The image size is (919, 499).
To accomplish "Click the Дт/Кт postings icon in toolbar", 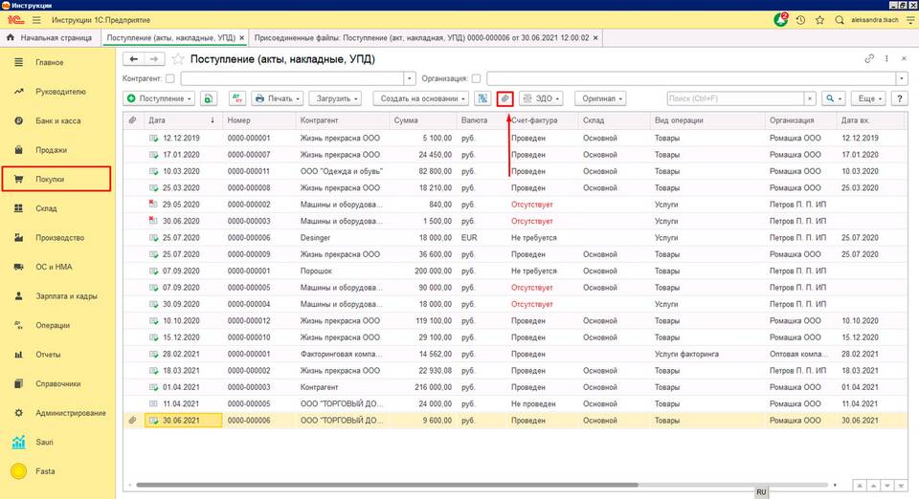I will (238, 98).
